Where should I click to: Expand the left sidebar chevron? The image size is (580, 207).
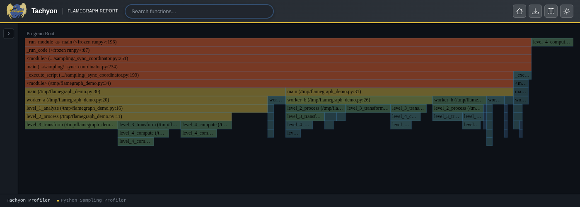point(9,34)
